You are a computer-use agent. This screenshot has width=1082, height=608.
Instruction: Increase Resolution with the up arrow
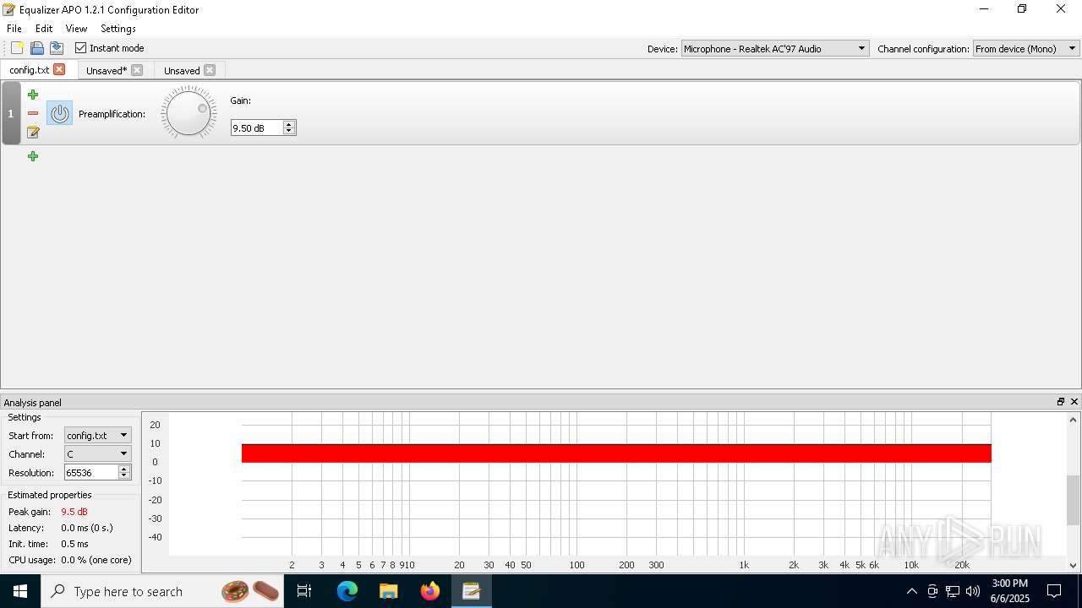124,470
